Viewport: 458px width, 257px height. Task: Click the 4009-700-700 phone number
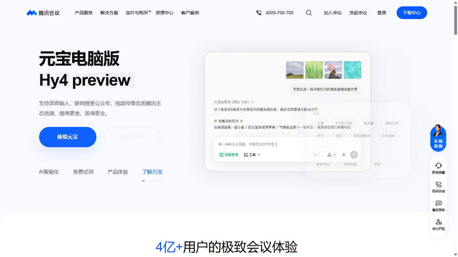[x=280, y=13]
